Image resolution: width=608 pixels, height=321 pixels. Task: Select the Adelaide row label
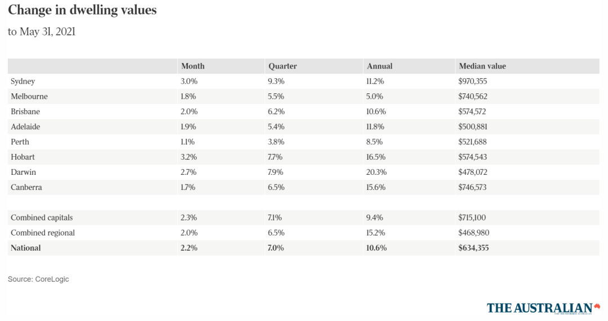pos(25,127)
